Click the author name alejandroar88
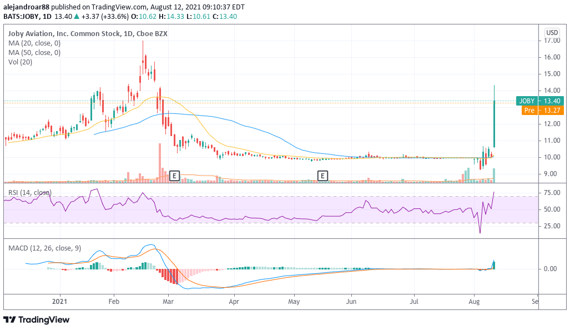The image size is (570, 330). [x=26, y=7]
